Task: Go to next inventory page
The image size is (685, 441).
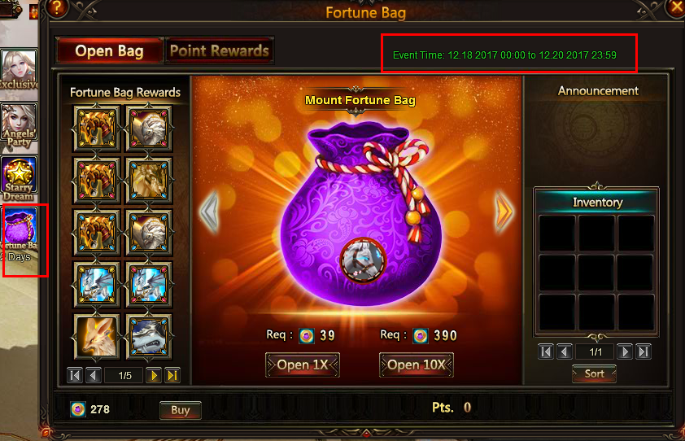Action: pyautogui.click(x=625, y=351)
